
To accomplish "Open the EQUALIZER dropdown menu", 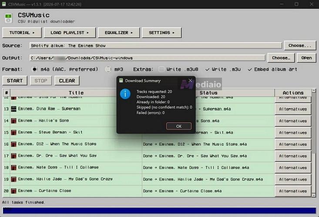I will point(119,33).
